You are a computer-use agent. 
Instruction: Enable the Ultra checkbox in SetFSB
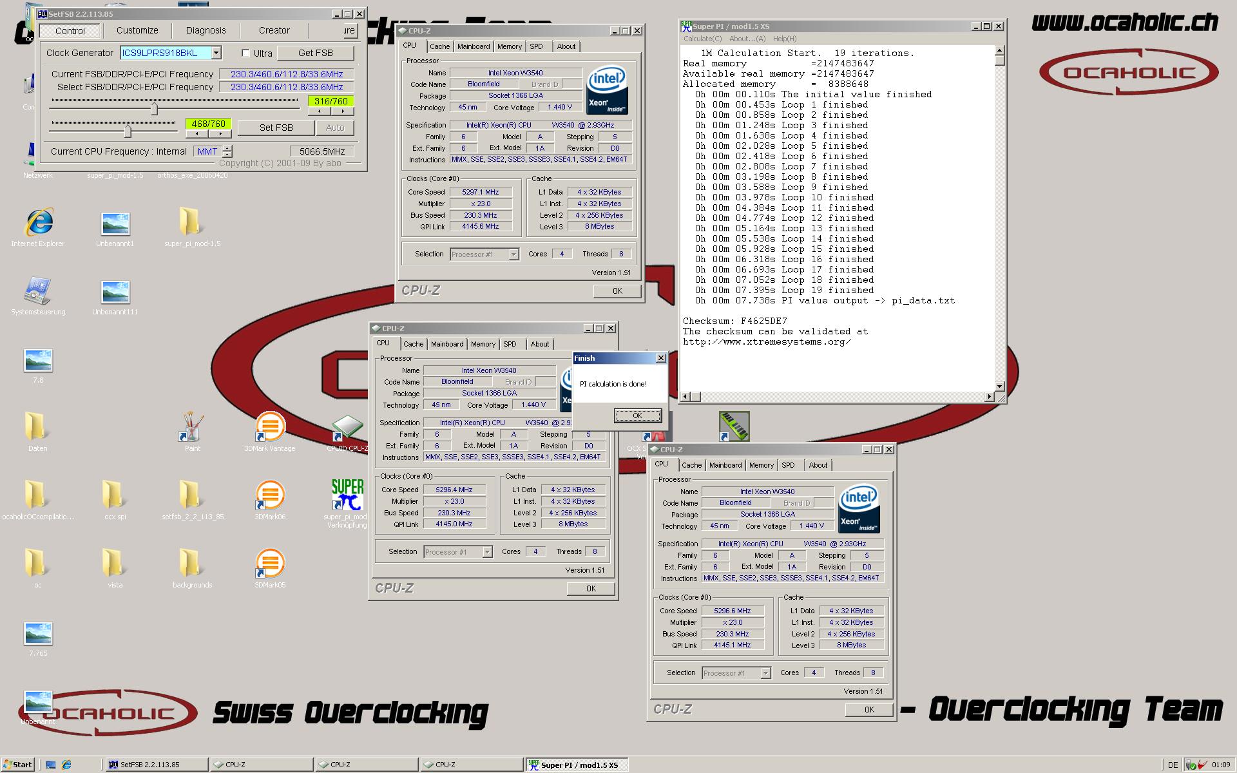[245, 53]
